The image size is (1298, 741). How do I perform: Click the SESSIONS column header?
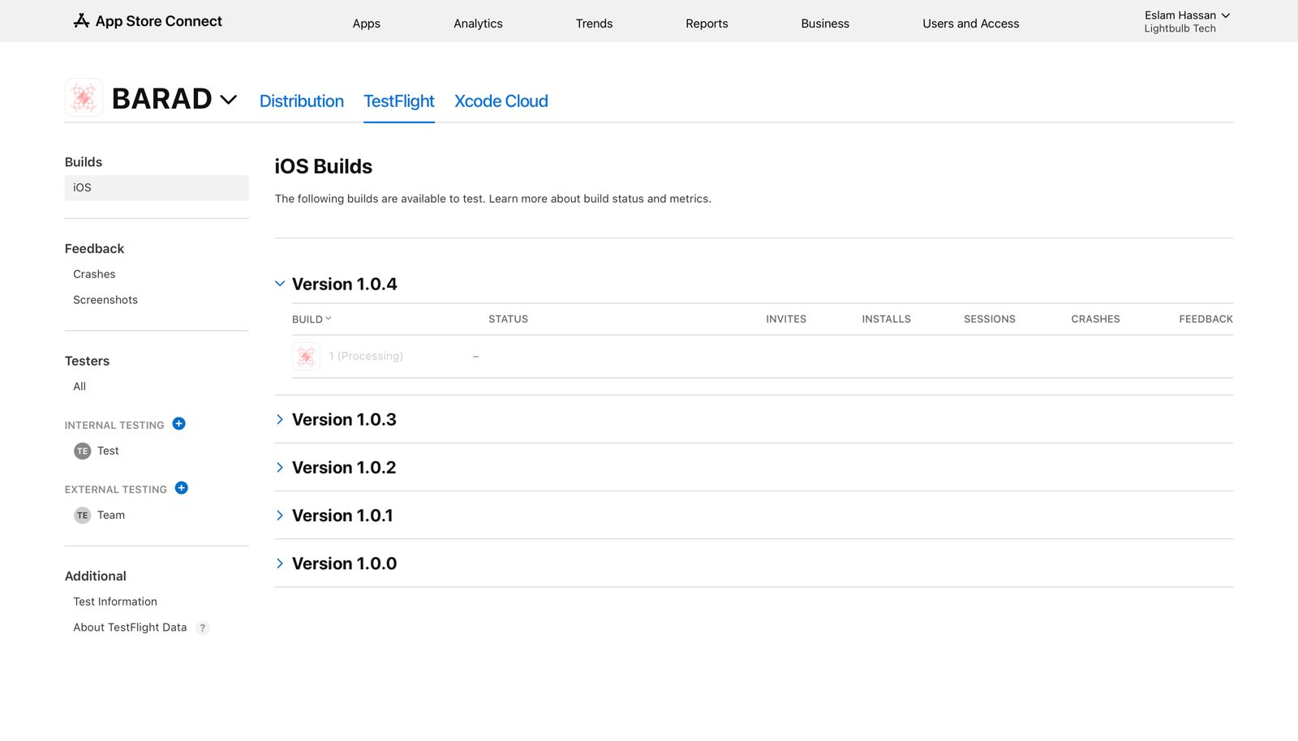(x=990, y=319)
